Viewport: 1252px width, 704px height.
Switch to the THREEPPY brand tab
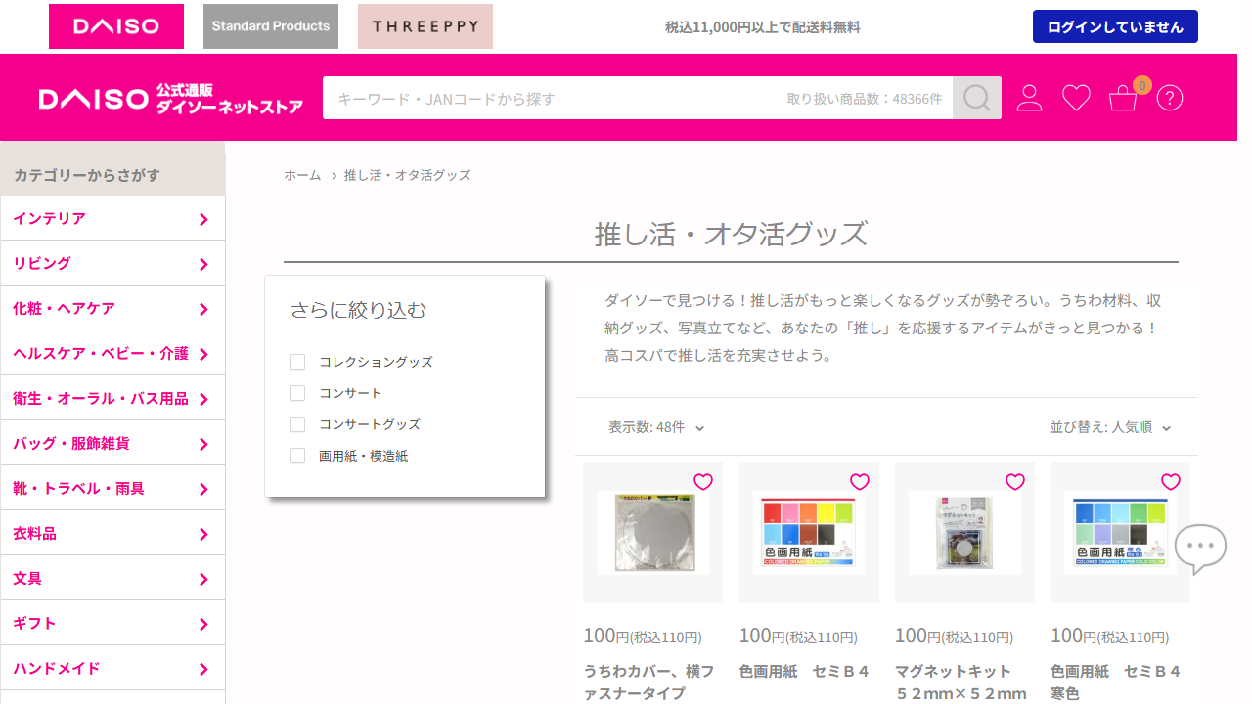(x=425, y=26)
